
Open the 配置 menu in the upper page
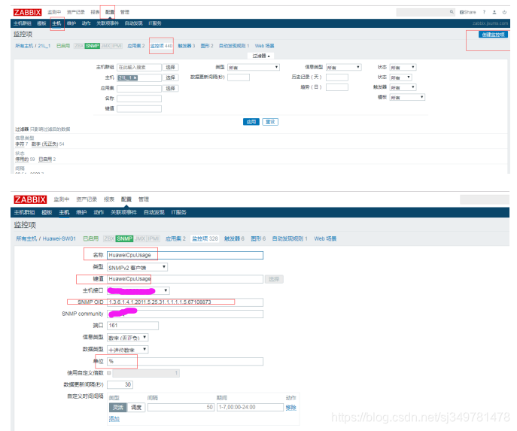tap(110, 12)
